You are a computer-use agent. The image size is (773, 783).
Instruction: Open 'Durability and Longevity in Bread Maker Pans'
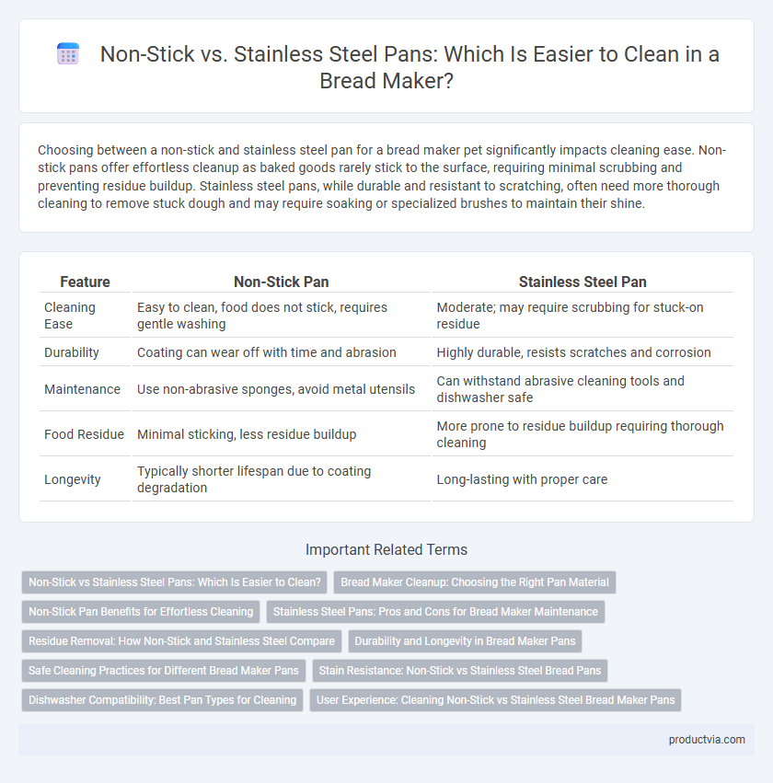click(x=465, y=641)
